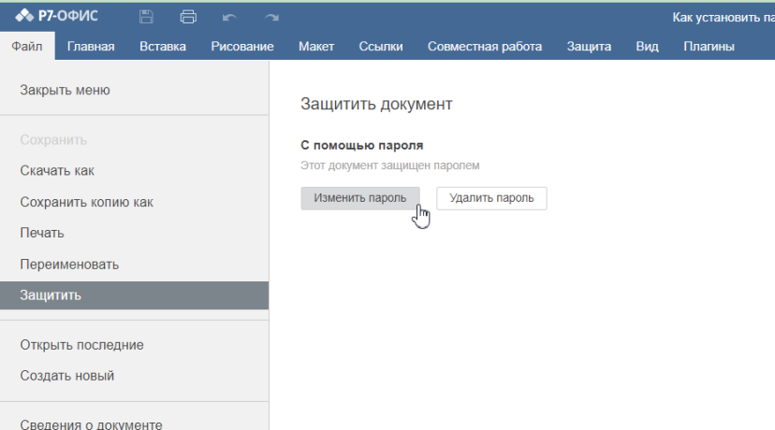Open the Вставка tab
775x430 pixels.
click(163, 47)
